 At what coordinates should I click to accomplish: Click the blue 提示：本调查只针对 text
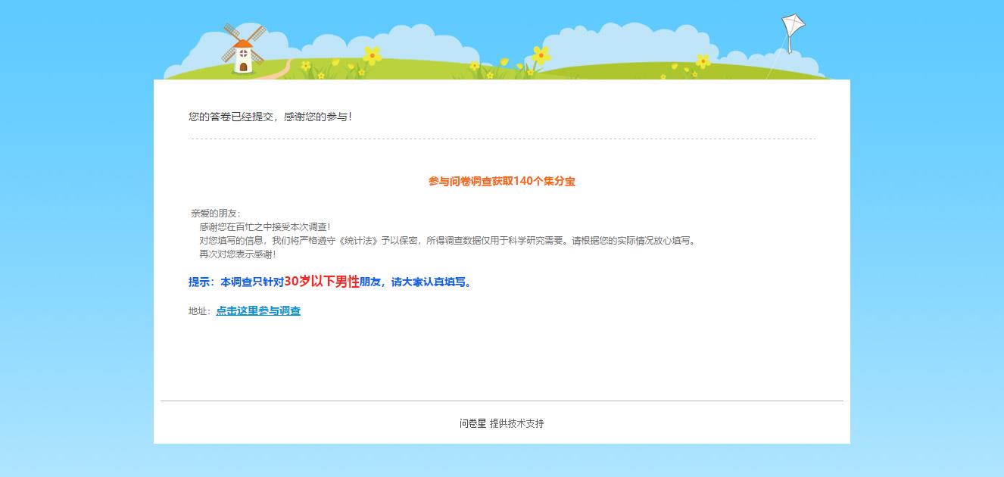[x=235, y=282]
